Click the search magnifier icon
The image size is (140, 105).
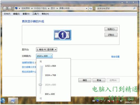(x=134, y=8)
